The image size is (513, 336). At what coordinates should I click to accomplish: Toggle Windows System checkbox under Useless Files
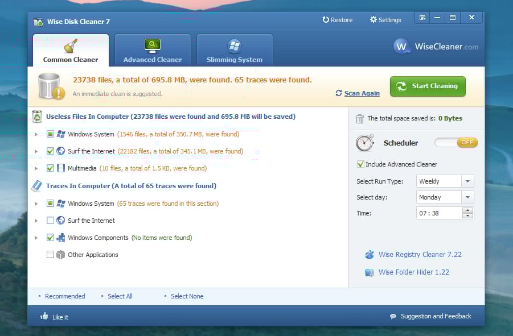pyautogui.click(x=50, y=134)
